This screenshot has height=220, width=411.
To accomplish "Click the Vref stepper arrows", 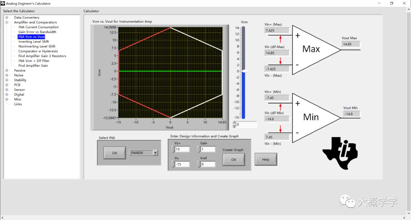I will tap(198, 164).
